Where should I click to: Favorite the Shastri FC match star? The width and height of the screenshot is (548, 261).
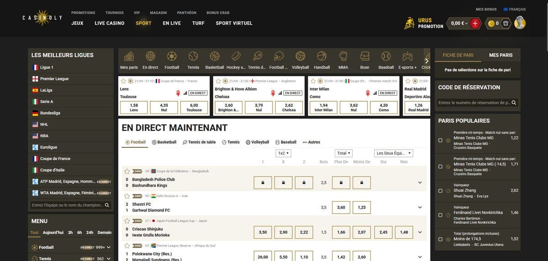127,196
